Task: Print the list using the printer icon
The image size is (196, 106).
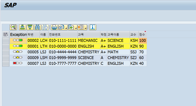Action: (54, 27)
